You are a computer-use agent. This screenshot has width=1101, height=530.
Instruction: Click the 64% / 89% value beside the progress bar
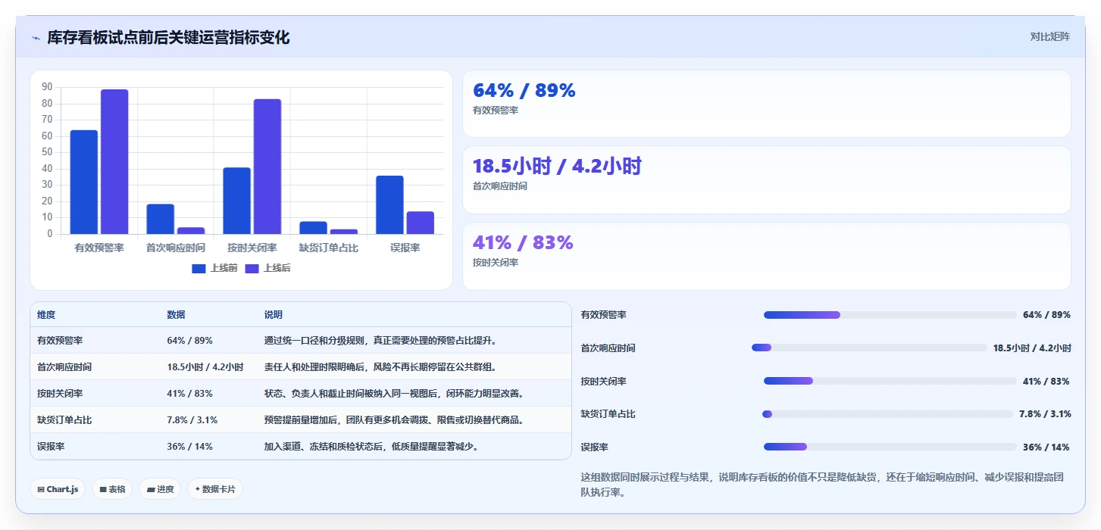pyautogui.click(x=1046, y=315)
